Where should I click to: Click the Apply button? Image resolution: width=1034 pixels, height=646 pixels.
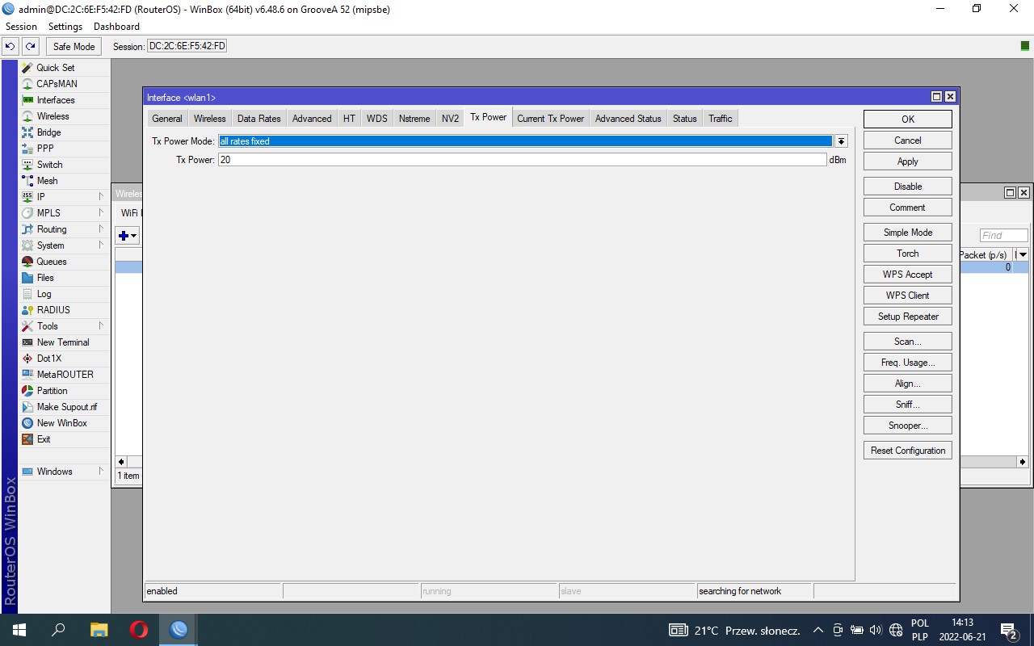908,161
